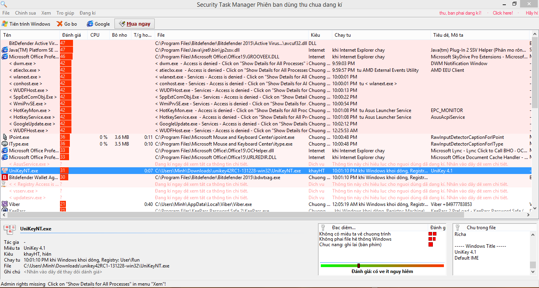Click the 'thu, ban phai dang kí!' link
Screen dimensions: 539x288
[460, 13]
